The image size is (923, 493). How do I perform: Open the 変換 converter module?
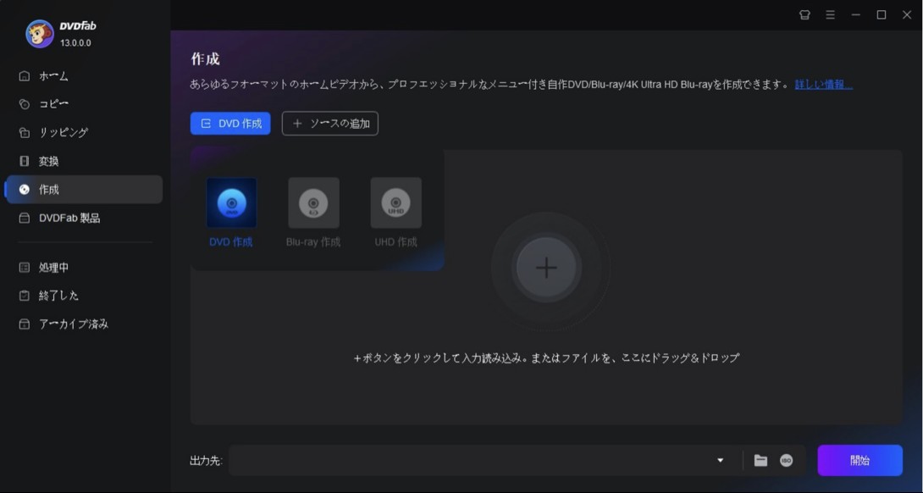coord(84,161)
